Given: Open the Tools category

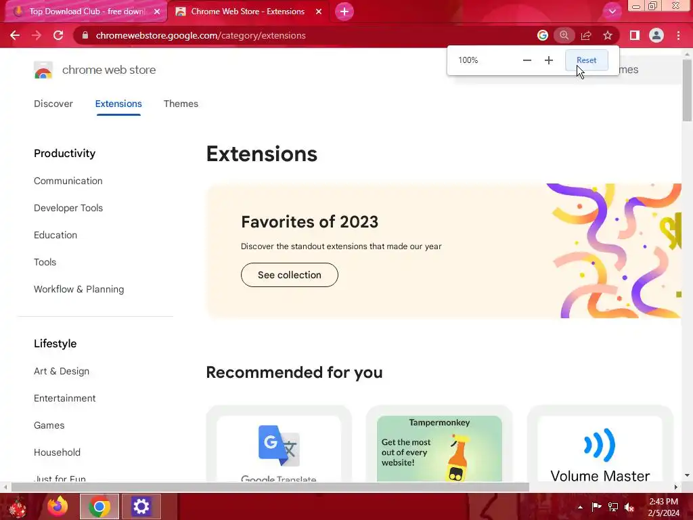Looking at the screenshot, I should (45, 262).
